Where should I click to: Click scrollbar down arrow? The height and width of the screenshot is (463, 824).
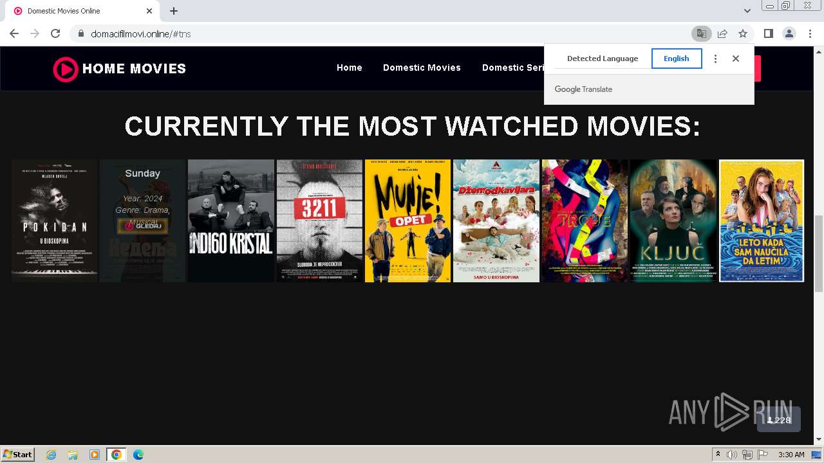[819, 439]
